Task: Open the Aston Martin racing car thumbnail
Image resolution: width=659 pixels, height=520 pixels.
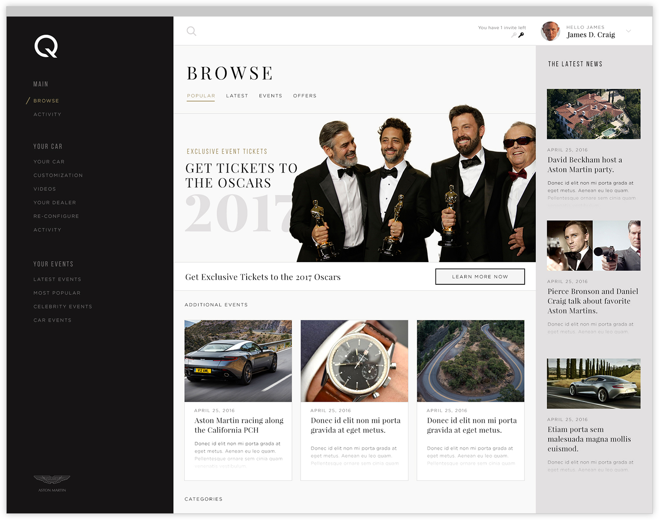Action: point(238,361)
